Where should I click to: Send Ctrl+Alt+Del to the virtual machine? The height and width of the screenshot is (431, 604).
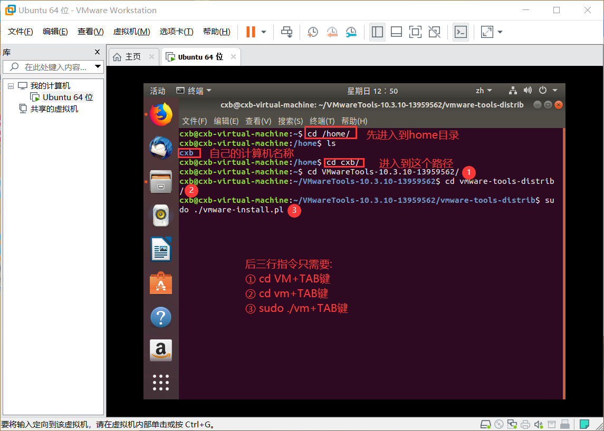click(x=286, y=32)
